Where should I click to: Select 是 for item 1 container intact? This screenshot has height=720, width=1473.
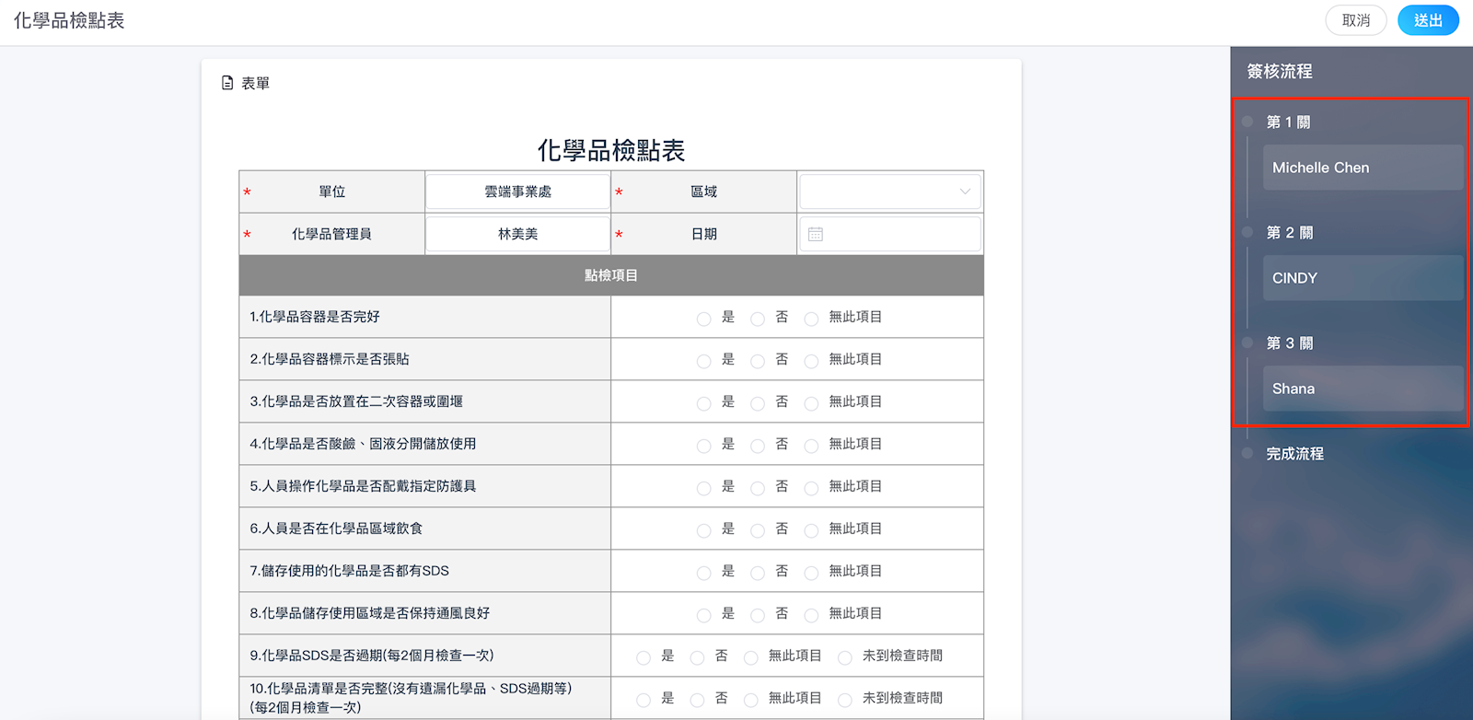703,319
